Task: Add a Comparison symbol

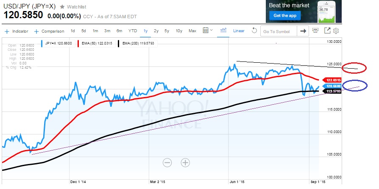Action: pos(49,31)
